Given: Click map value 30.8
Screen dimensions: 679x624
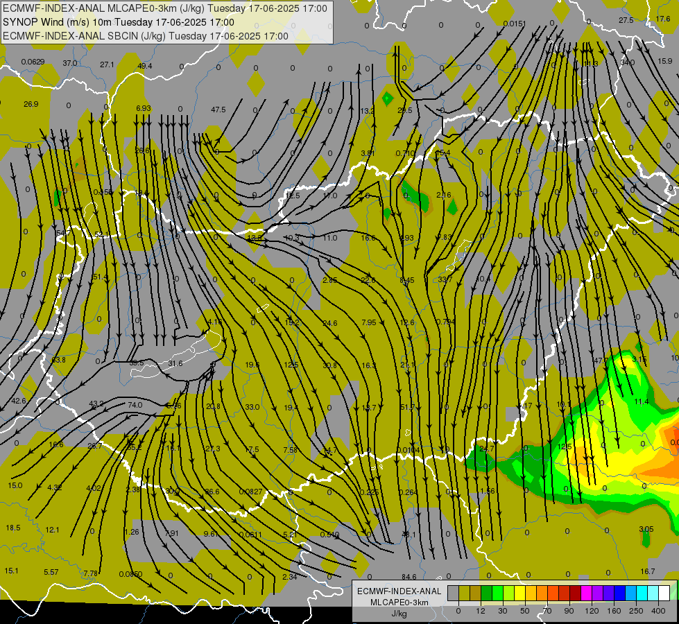Looking at the screenshot, I should (x=329, y=365).
